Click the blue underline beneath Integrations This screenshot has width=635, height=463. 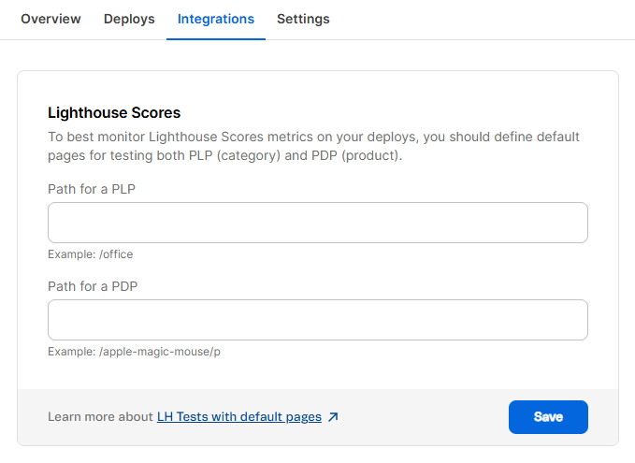pyautogui.click(x=215, y=39)
